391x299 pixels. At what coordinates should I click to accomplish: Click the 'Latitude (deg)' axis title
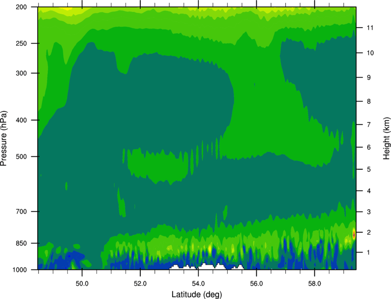coord(197,294)
